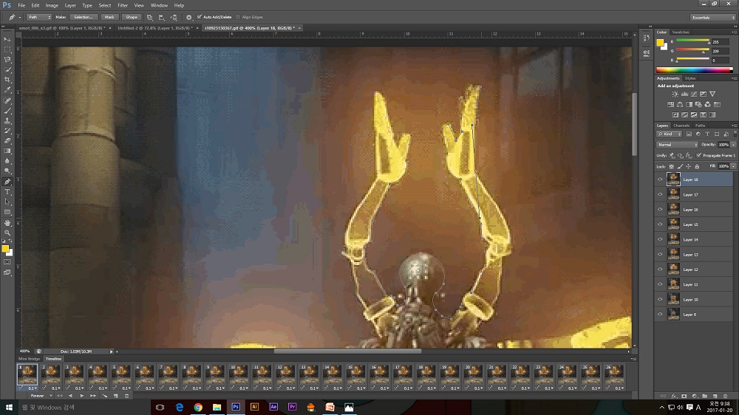Open the Fill value dropdown
This screenshot has width=739, height=415.
pos(733,166)
